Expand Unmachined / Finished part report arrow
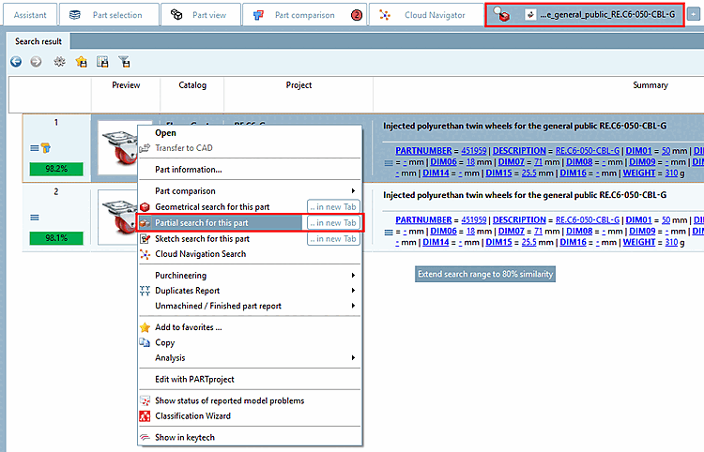704x452 pixels. click(353, 306)
